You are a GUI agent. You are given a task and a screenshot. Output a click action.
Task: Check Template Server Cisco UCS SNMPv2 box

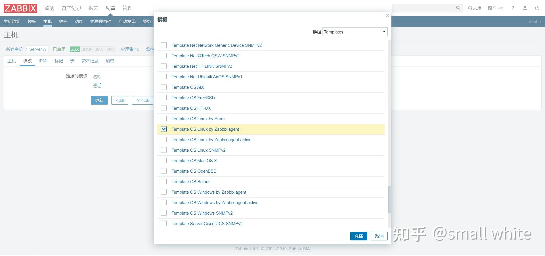164,223
